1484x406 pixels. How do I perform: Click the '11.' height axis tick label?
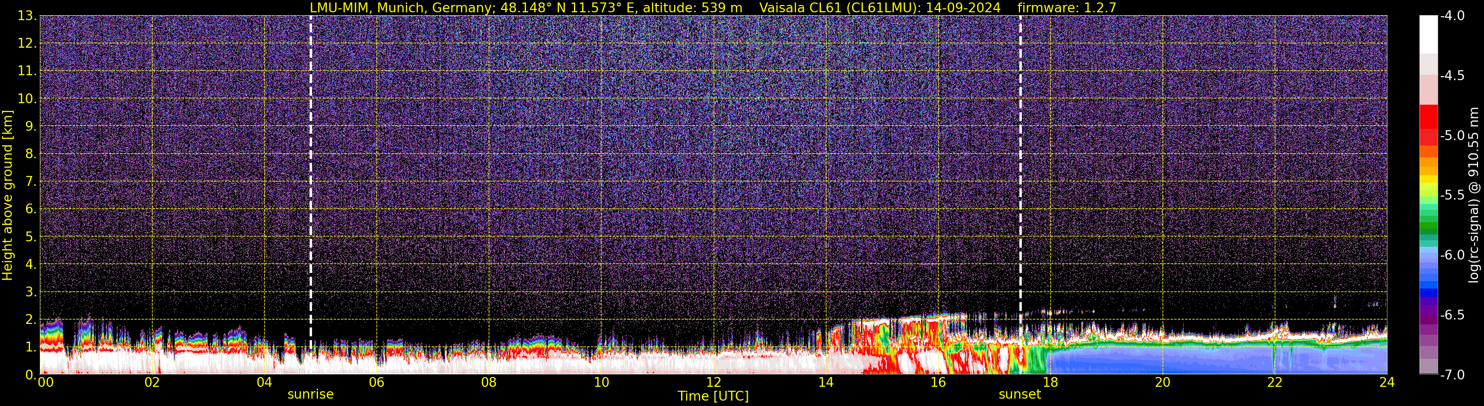point(27,71)
